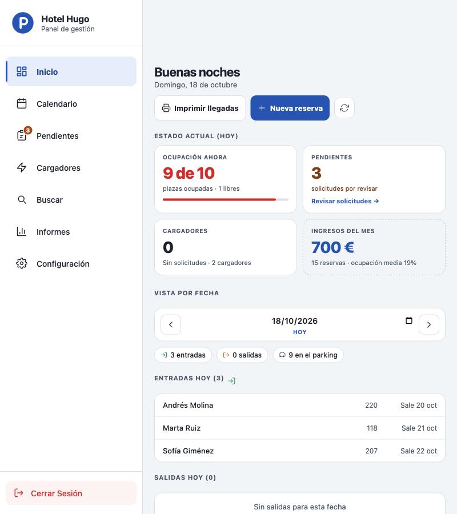
Task: Click the Hotel Hugo parking logo
Action: pos(23,23)
